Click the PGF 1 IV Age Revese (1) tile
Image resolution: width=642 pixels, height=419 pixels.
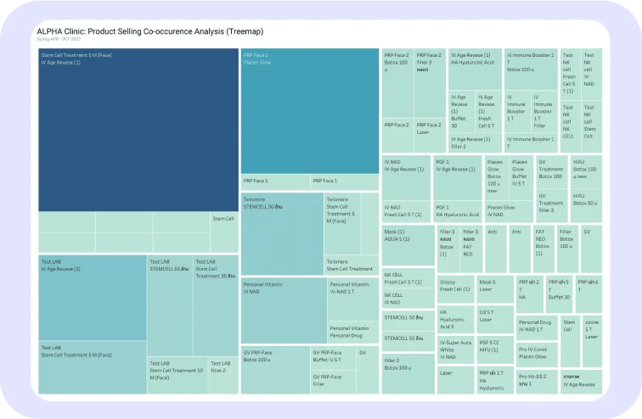coord(458,177)
